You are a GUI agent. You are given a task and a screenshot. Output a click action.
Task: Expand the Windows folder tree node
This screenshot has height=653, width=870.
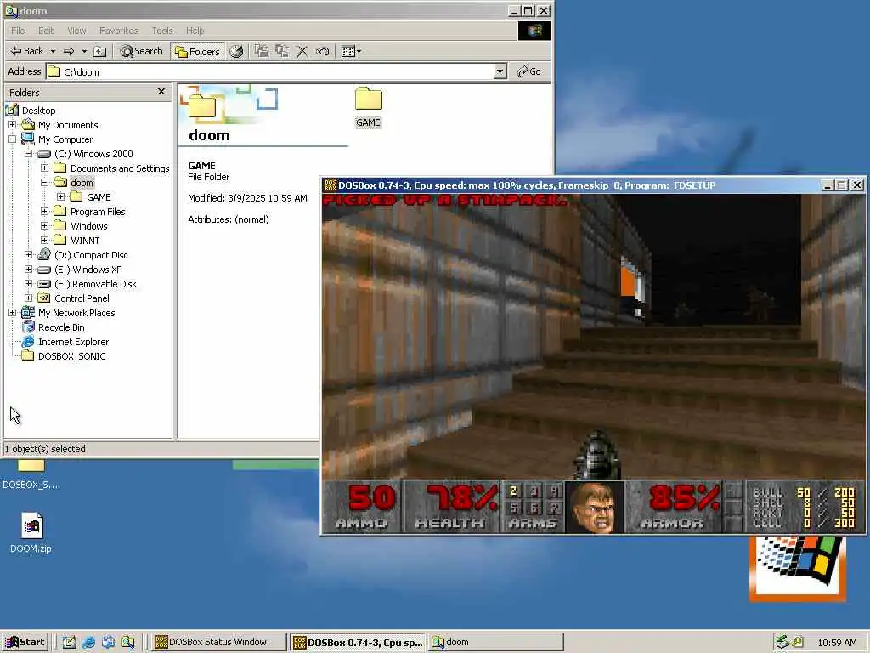44,226
